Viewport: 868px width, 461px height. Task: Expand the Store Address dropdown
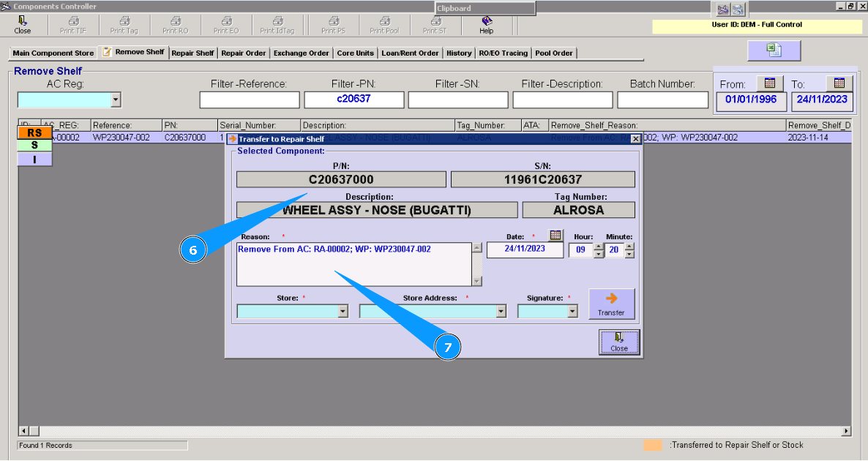point(501,312)
